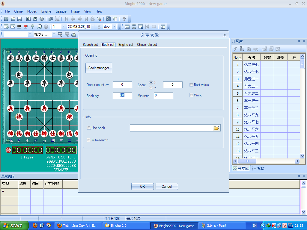Click the Book ply input field
307x230 pixels.
coord(122,96)
